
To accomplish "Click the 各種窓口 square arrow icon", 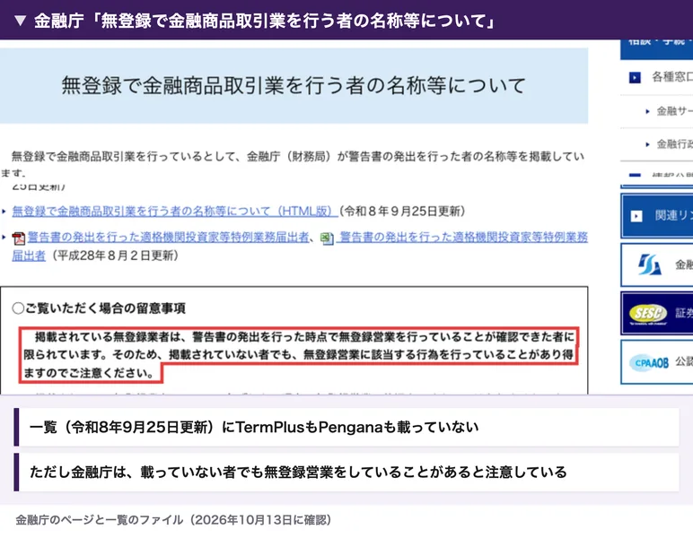I will pos(636,78).
